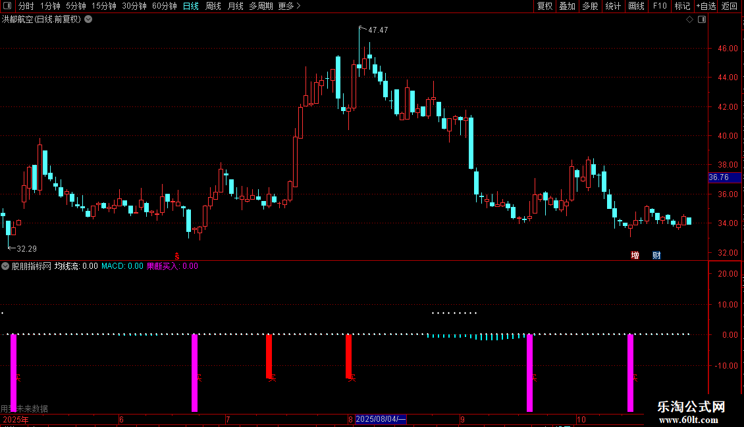
Task: Click month 9 on the time axis
Action: (x=462, y=419)
